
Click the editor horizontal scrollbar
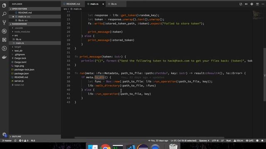click(149, 137)
